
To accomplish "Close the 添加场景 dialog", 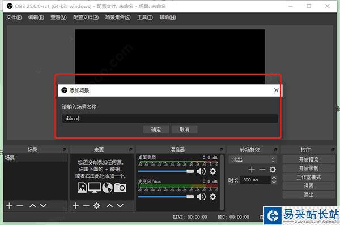I will tap(277, 90).
